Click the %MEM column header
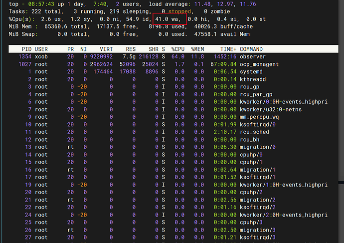This screenshot has width=344, height=243. [197, 49]
